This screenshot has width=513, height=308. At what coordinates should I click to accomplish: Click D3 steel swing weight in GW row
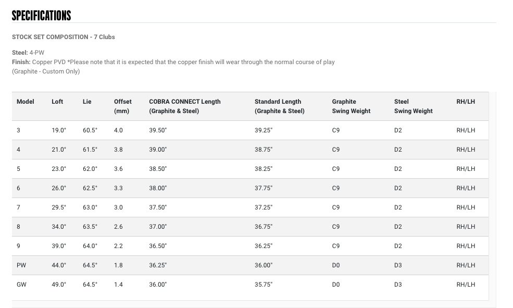[398, 285]
